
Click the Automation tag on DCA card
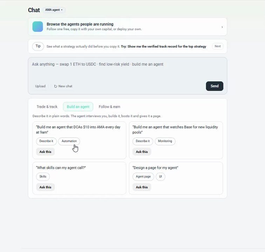pos(69,141)
